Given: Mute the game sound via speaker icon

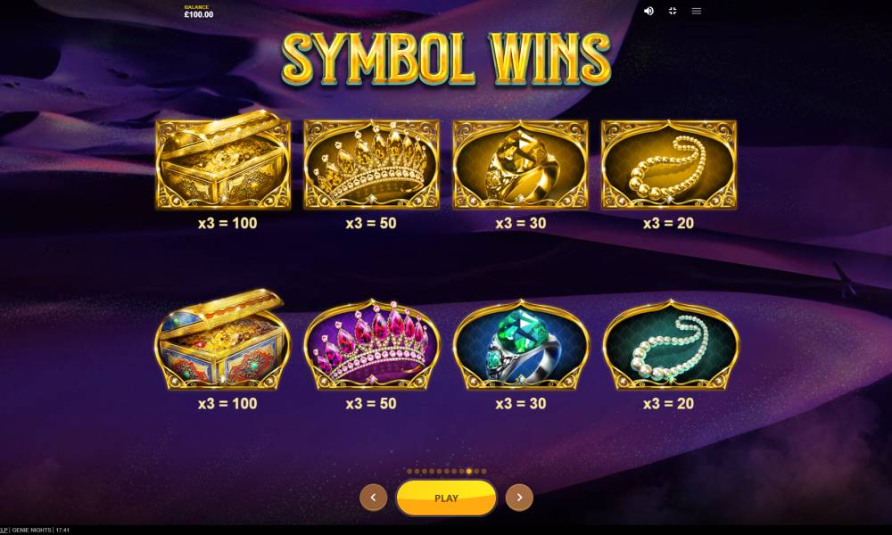Looking at the screenshot, I should tap(648, 11).
